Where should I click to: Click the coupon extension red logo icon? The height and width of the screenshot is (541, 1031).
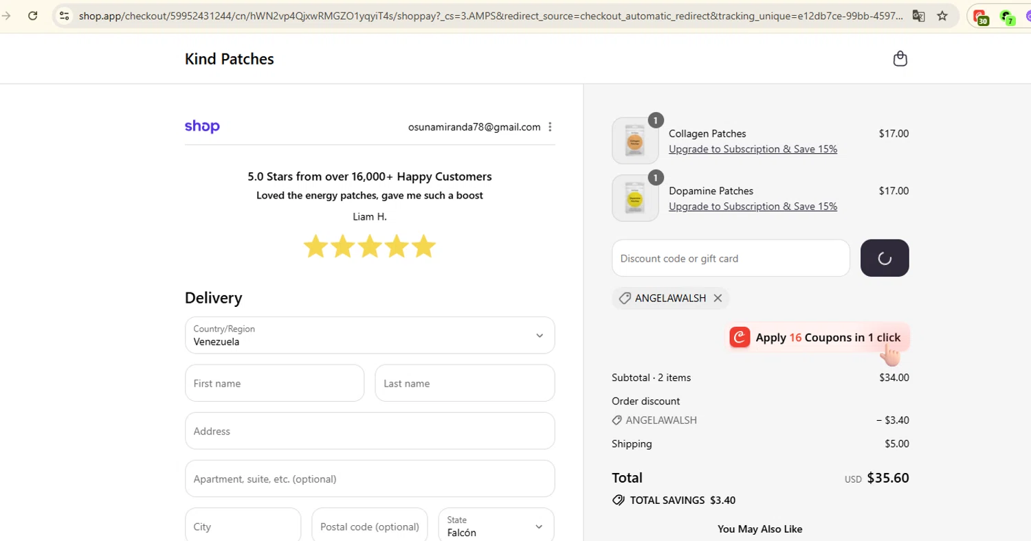tap(740, 337)
